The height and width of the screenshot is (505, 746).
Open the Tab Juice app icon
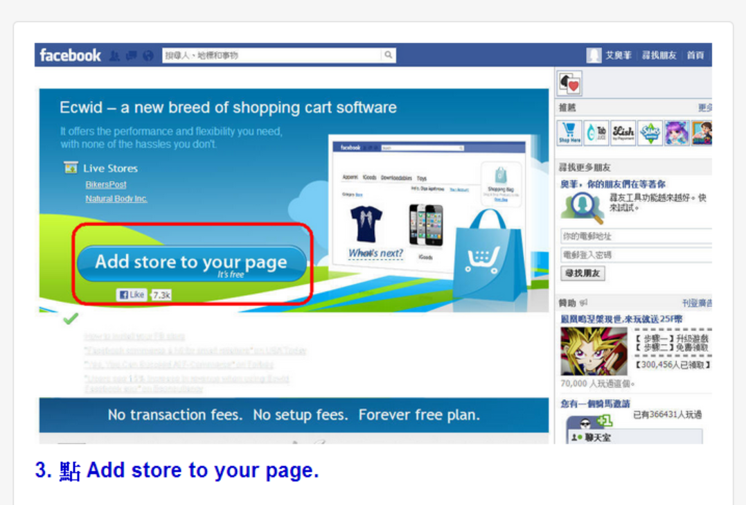pos(596,133)
